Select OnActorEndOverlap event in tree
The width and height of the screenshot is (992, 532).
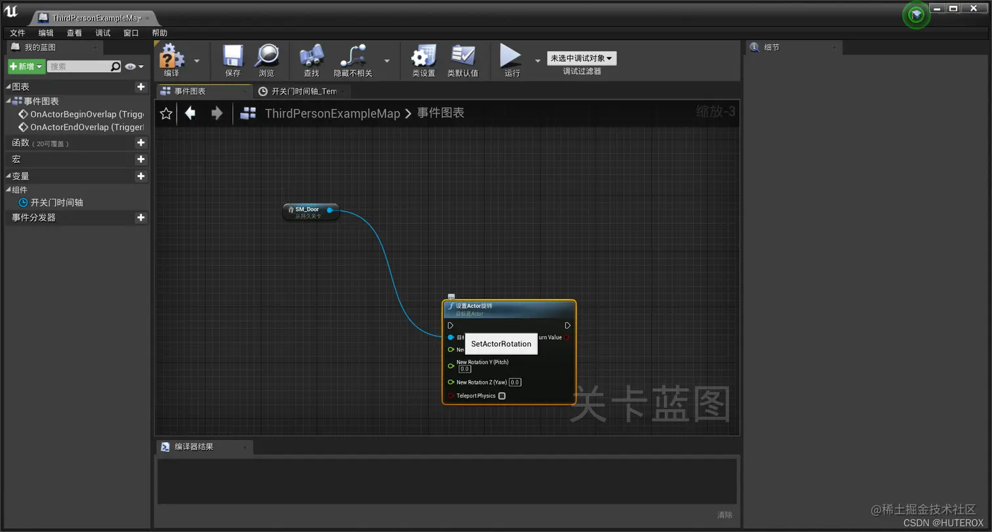tap(81, 127)
